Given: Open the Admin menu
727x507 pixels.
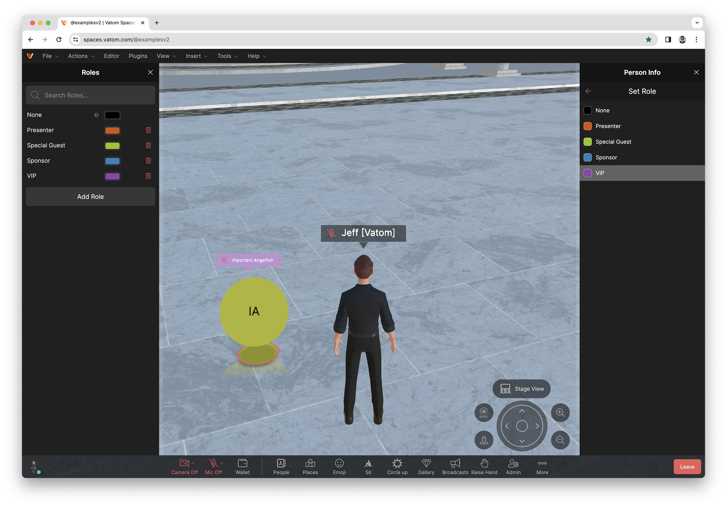Looking at the screenshot, I should 513,467.
